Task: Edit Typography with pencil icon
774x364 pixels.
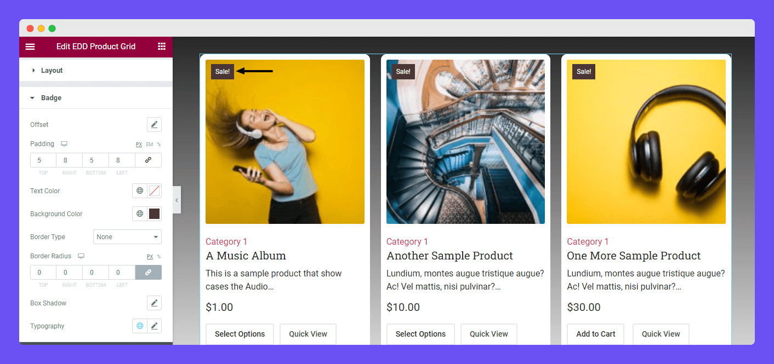Action: (155, 326)
